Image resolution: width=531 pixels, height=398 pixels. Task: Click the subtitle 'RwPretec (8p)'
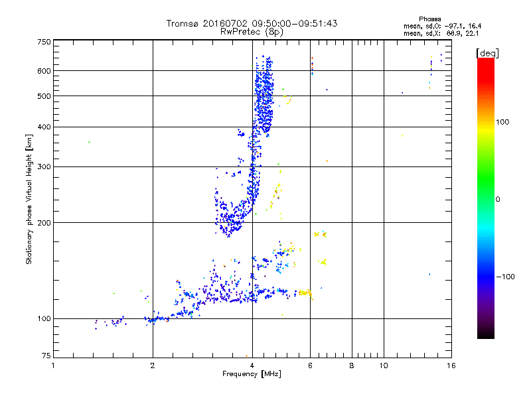pyautogui.click(x=252, y=32)
